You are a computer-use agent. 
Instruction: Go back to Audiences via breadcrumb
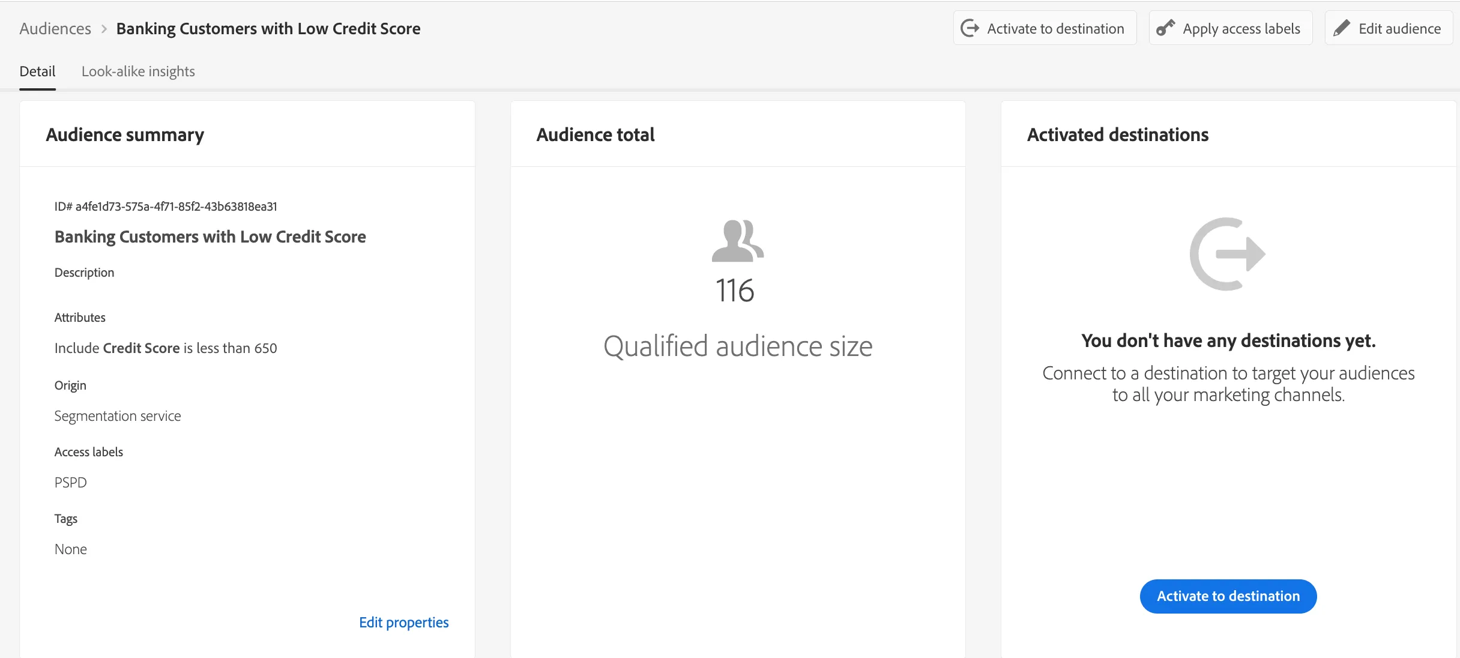[x=55, y=29]
